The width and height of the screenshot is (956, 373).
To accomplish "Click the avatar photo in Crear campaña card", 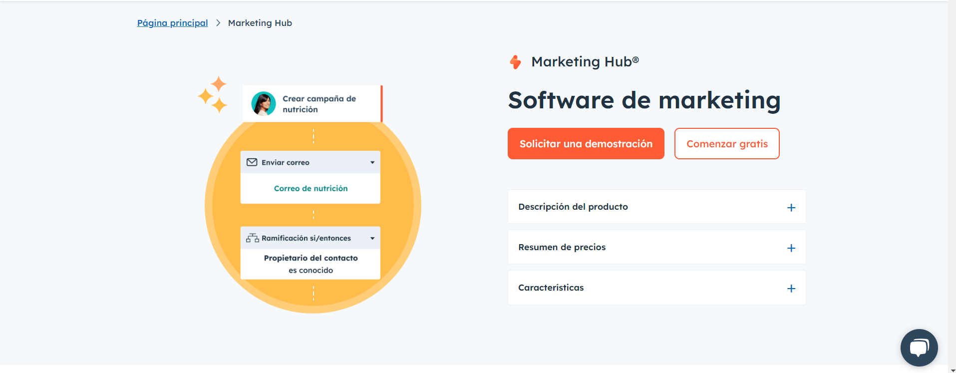I will [264, 104].
